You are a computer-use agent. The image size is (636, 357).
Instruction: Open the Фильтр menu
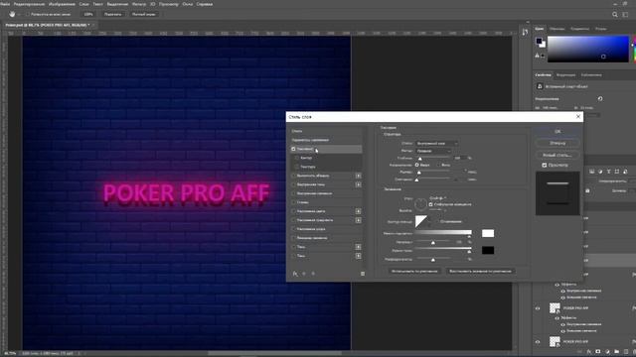tap(139, 4)
